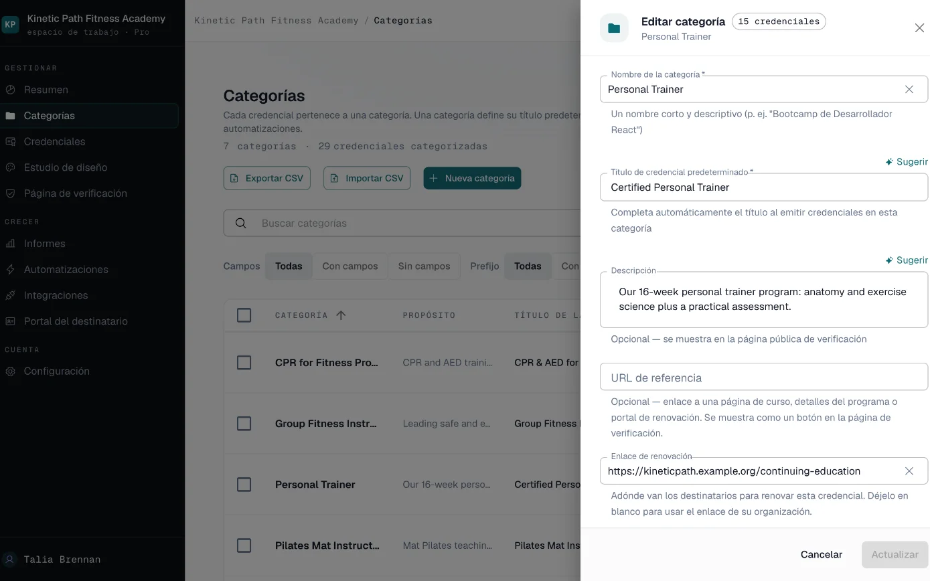
Task: Check the Personal Trainer row checkbox
Action: 244,485
